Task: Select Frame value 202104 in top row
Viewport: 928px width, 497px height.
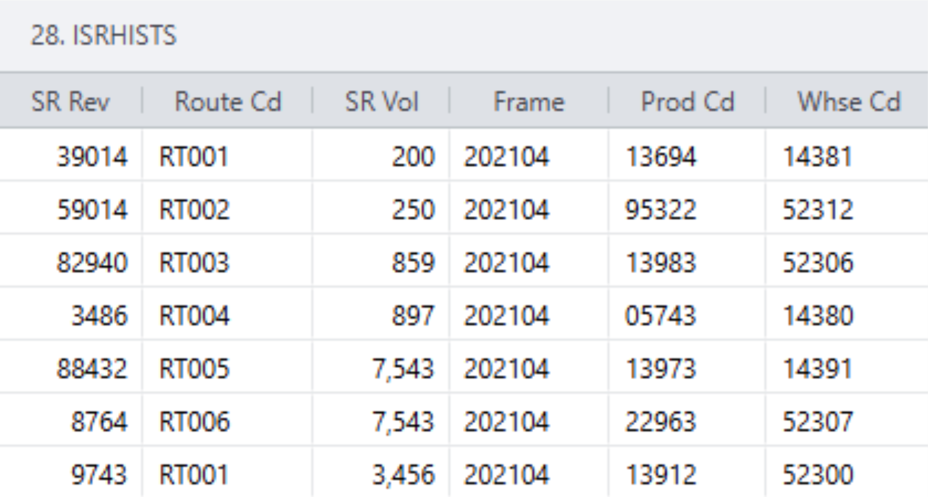Action: click(x=529, y=155)
